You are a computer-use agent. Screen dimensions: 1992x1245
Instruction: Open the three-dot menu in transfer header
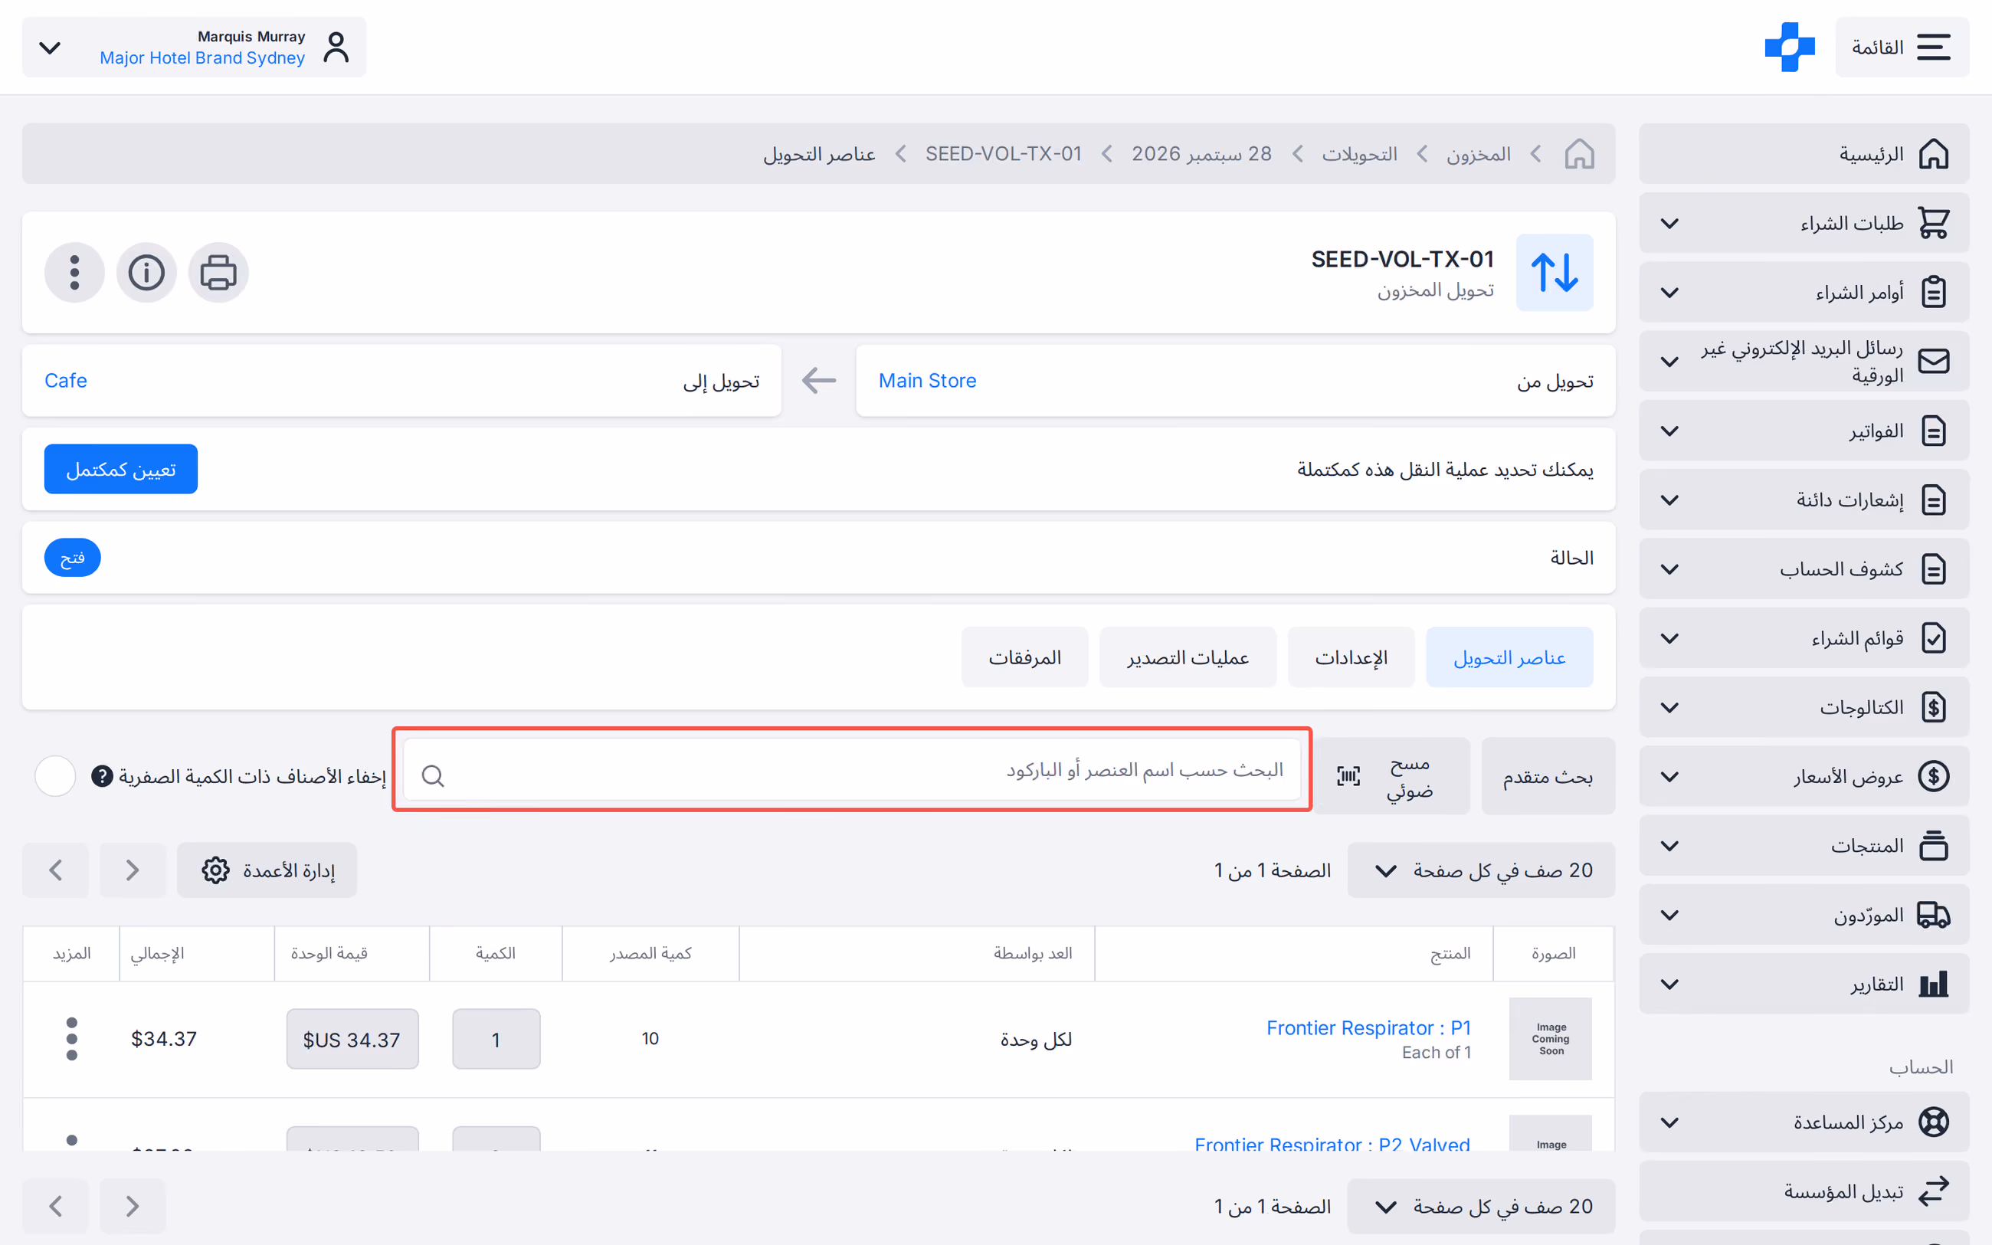(75, 273)
